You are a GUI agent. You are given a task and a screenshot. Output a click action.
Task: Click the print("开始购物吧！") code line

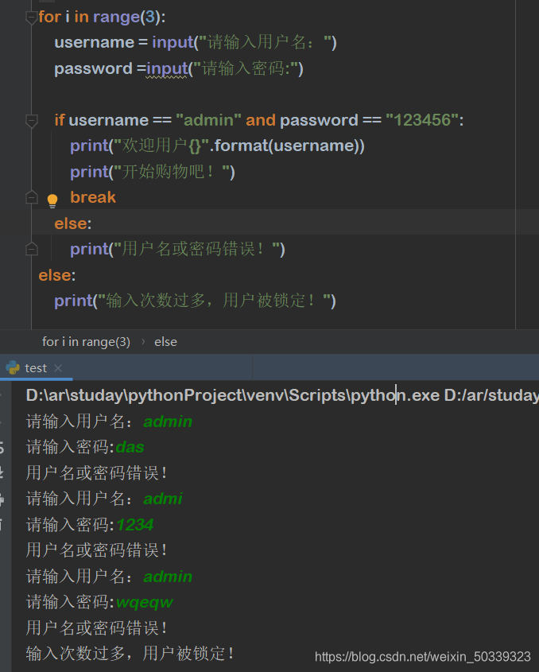coord(153,172)
